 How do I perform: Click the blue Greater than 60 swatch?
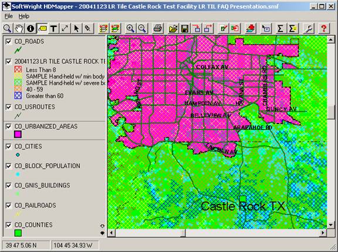(18, 96)
